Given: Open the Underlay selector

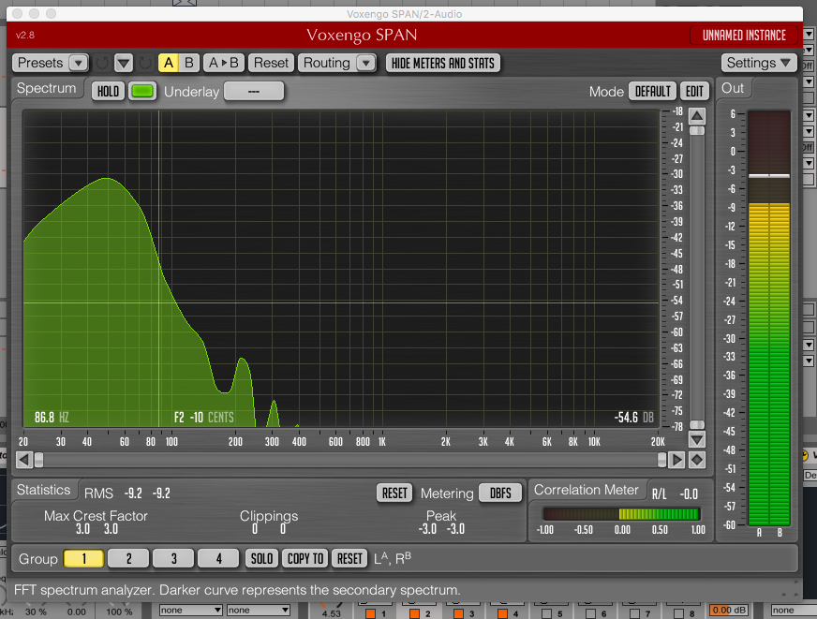Looking at the screenshot, I should coord(254,92).
